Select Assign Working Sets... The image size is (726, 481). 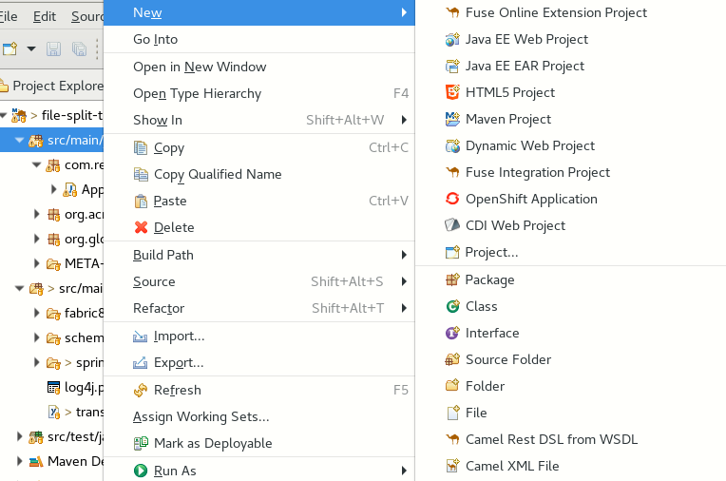click(x=258, y=416)
